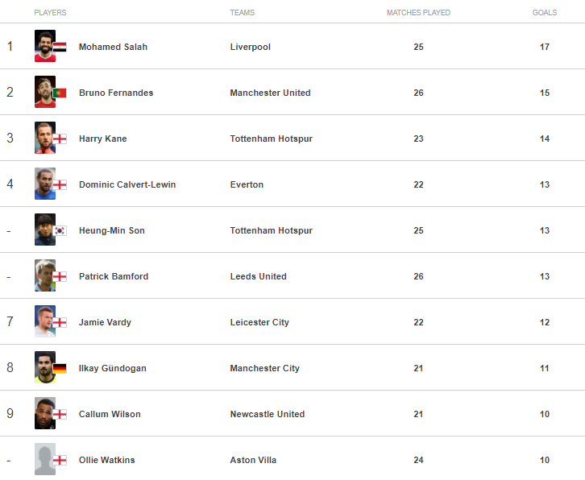Screen dimensions: 585x480
Task: Click Ollie Watkins' placeholder avatar
Action: pyautogui.click(x=44, y=459)
